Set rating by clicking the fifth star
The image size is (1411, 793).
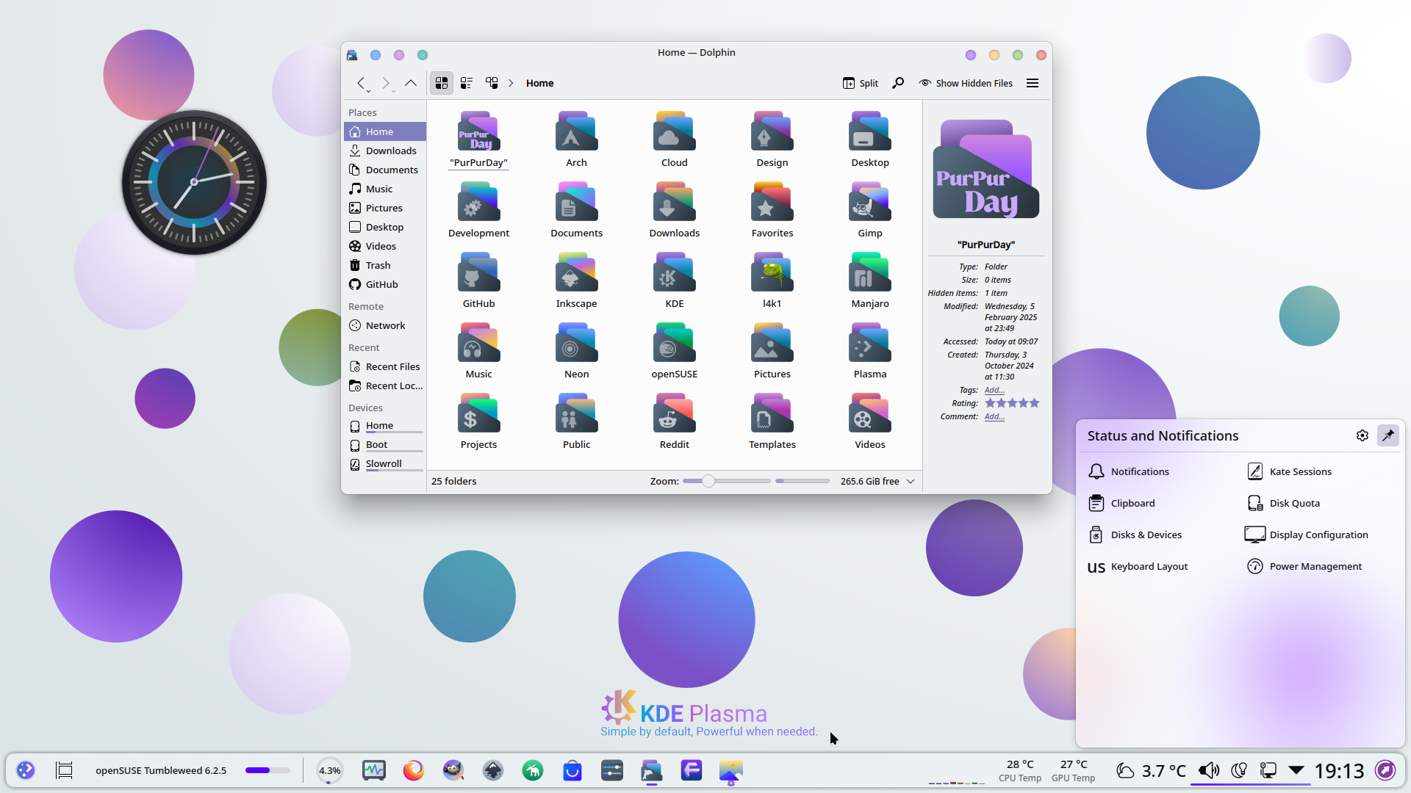click(1034, 403)
